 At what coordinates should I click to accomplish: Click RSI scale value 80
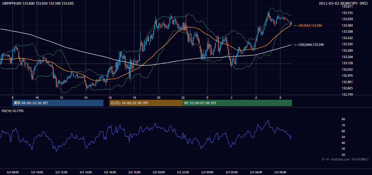343,119
